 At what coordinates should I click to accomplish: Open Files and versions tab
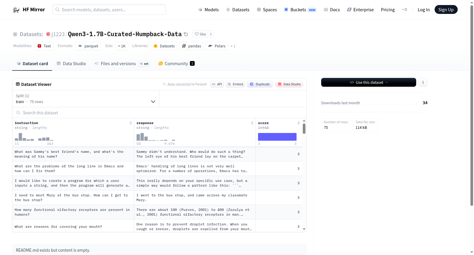coord(122,64)
